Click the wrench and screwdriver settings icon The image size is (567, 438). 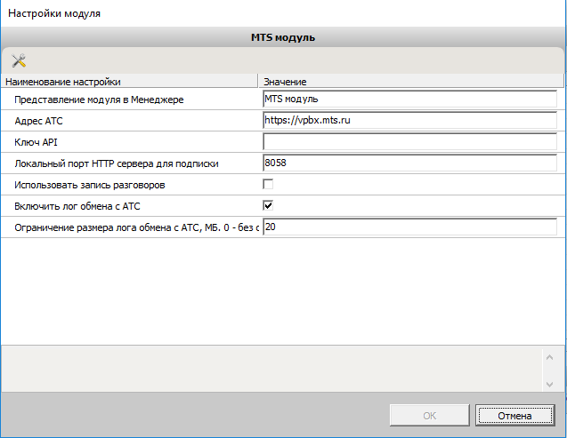point(19,60)
